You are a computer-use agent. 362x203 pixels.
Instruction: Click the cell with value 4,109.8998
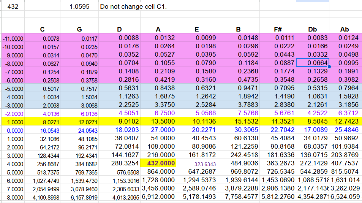pyautogui.click(x=42, y=197)
